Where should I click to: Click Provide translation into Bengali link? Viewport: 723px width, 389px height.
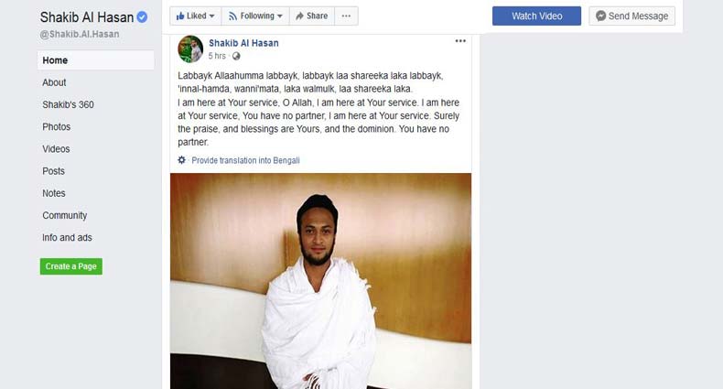246,160
